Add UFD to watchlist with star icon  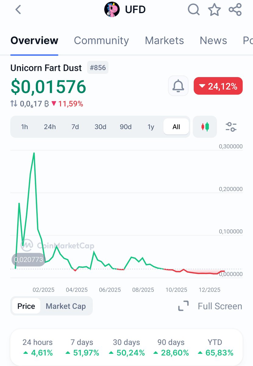click(214, 10)
